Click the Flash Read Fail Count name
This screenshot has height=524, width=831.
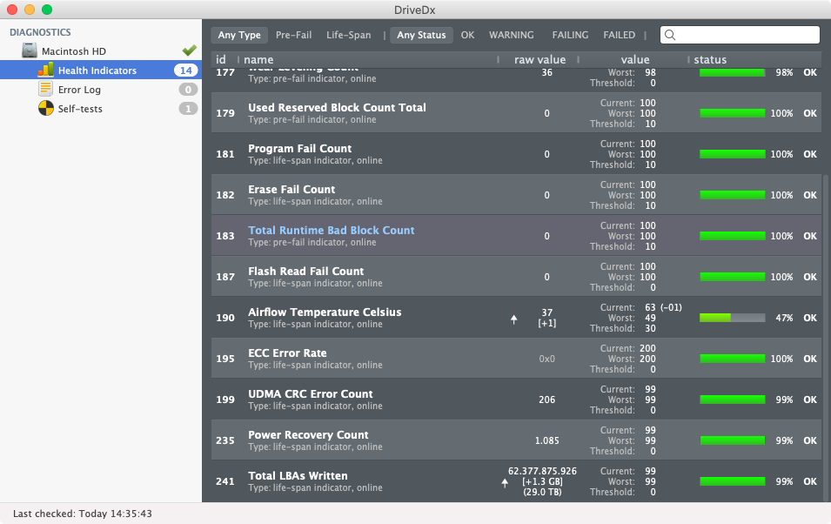click(x=305, y=271)
